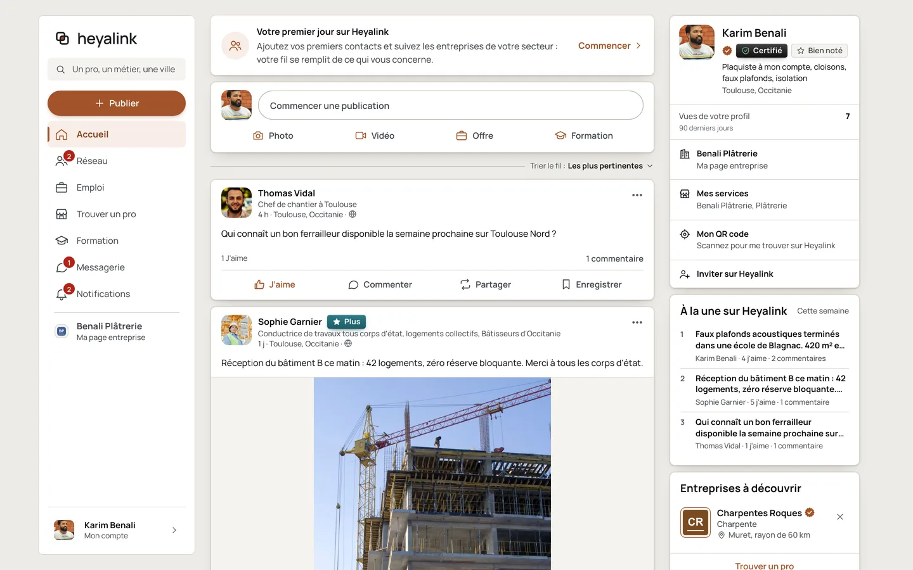Click Commenter on Thomas Vidal's post
This screenshot has height=570, width=913.
pyautogui.click(x=380, y=284)
